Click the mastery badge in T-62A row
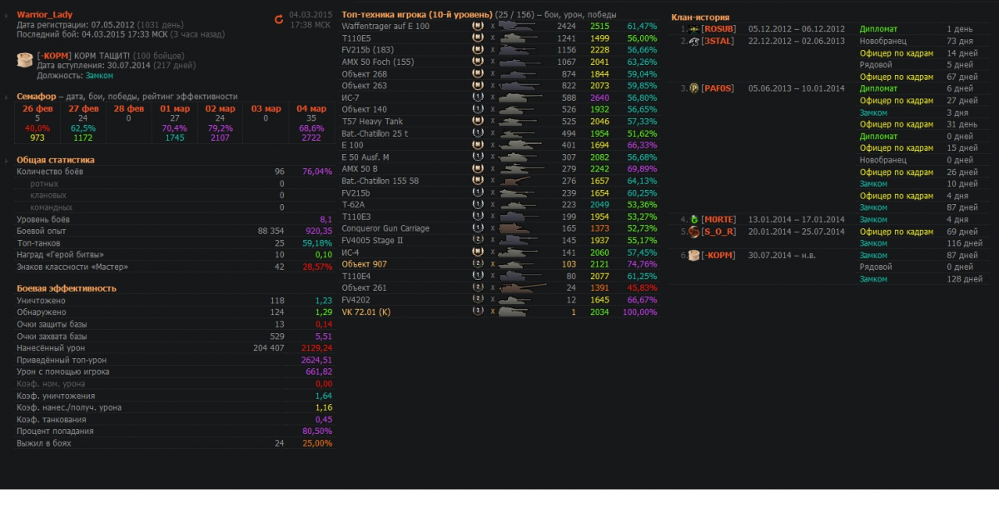Screen dimensions: 999x509 [x=478, y=204]
